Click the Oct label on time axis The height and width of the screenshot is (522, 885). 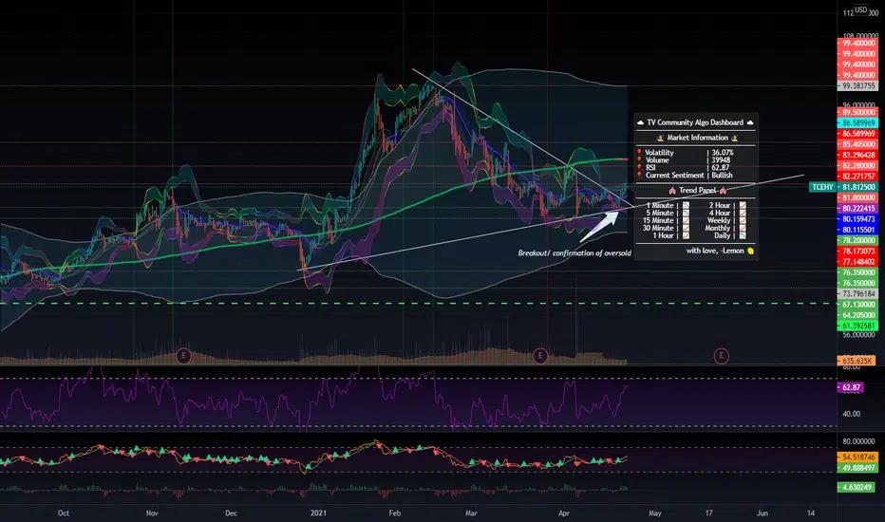64,513
